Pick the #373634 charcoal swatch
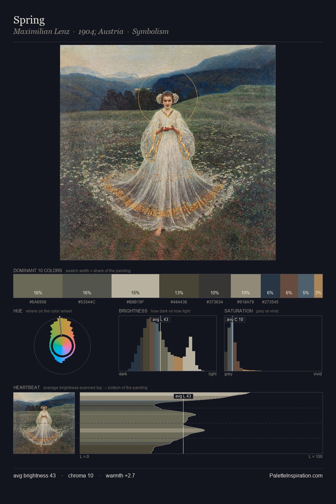 pyautogui.click(x=215, y=286)
